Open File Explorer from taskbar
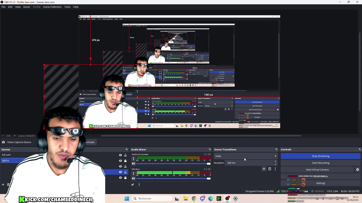The height and width of the screenshot is (203, 362). 186,198
